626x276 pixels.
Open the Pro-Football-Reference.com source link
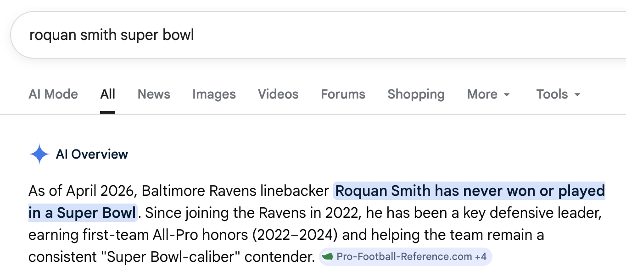click(x=404, y=257)
